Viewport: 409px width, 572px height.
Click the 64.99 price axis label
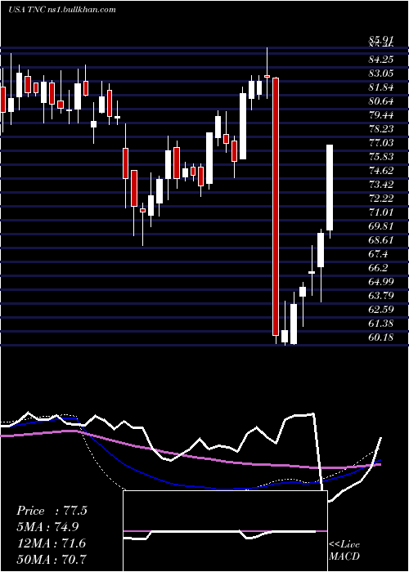click(x=381, y=281)
